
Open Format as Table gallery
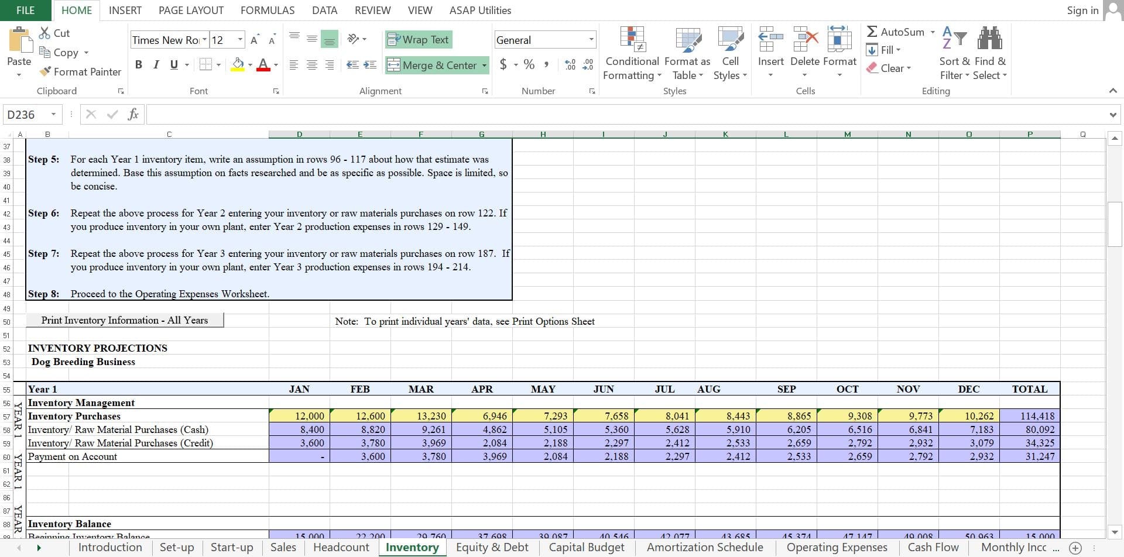click(688, 54)
